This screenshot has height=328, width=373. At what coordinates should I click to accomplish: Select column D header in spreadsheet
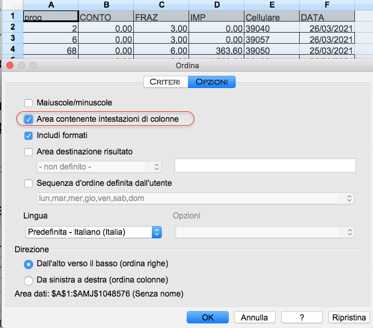click(216, 5)
